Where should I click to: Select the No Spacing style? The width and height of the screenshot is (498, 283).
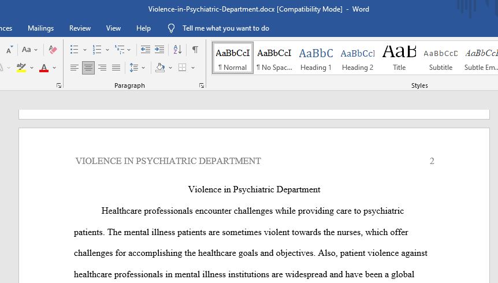tap(274, 58)
